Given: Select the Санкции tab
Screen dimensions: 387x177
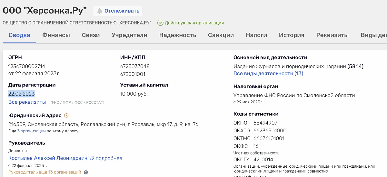Looking at the screenshot, I should (221, 35).
